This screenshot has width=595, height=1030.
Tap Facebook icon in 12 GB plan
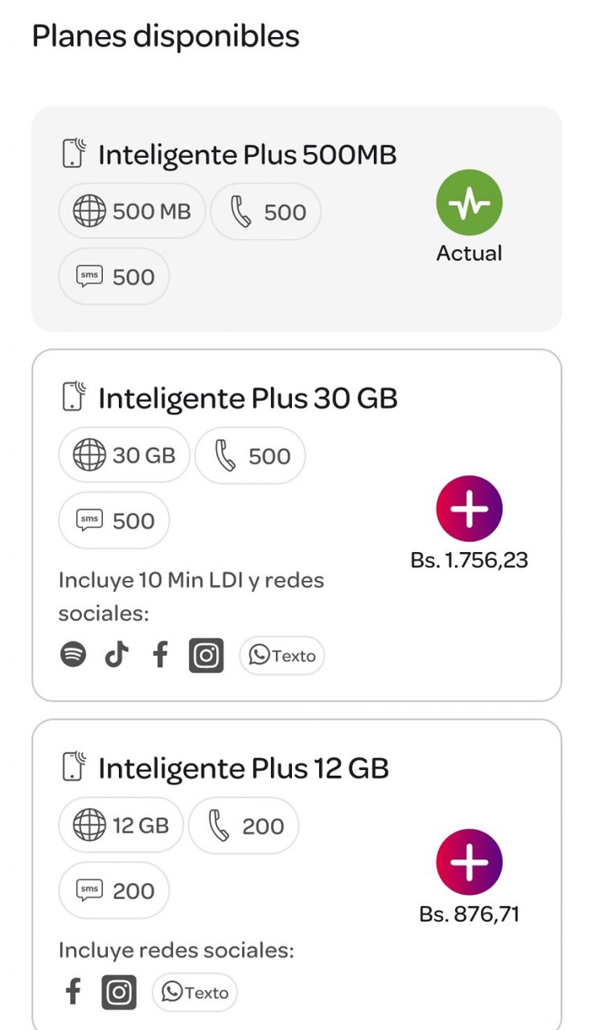pyautogui.click(x=73, y=992)
